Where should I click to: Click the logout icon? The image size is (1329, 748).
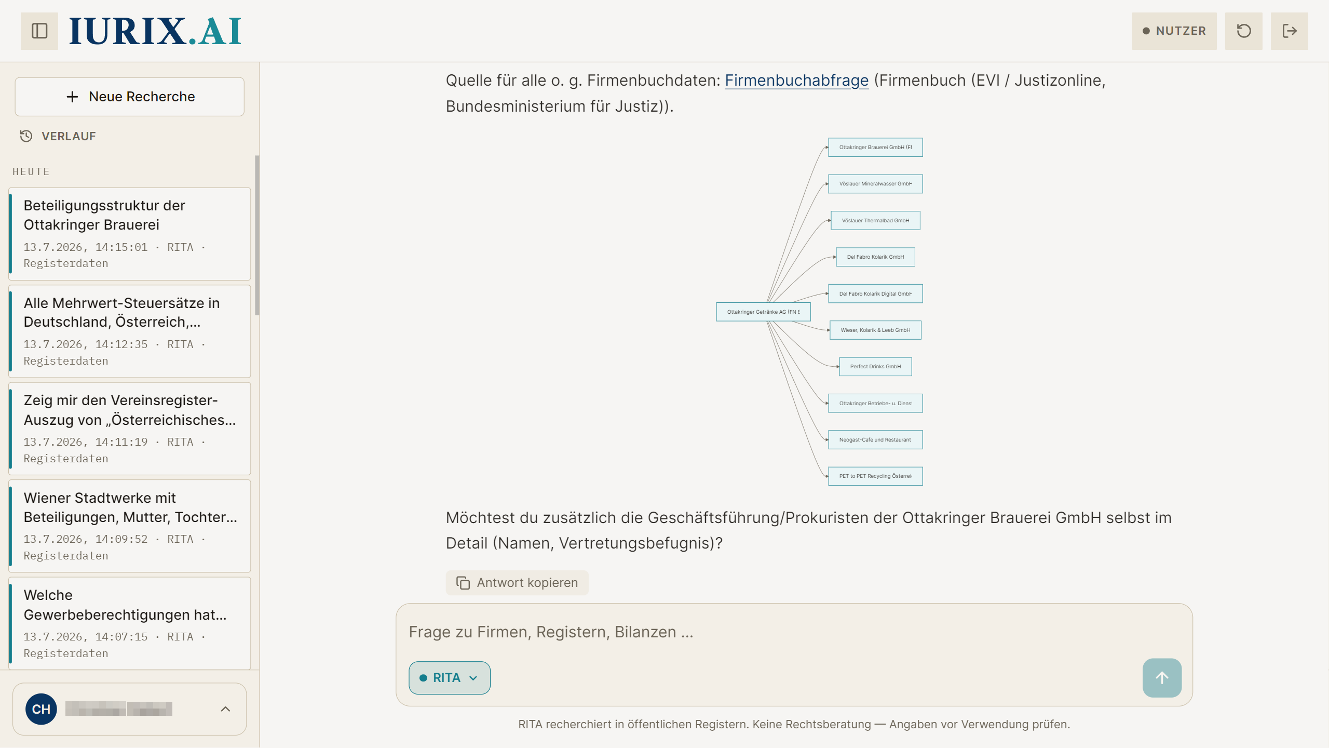coord(1289,31)
